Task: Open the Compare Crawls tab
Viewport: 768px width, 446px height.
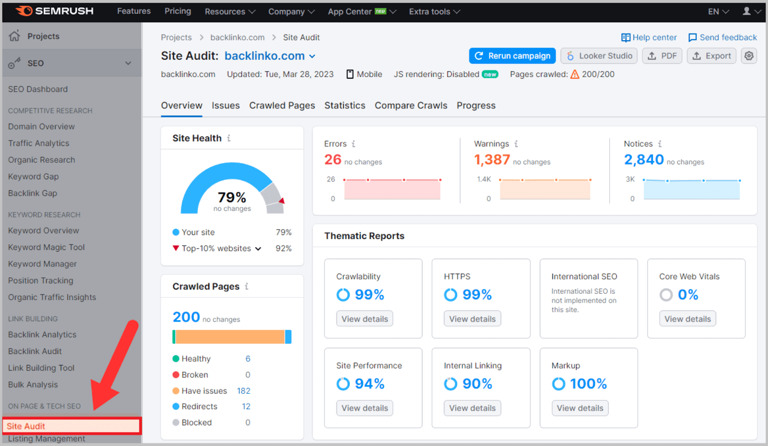Action: point(411,106)
